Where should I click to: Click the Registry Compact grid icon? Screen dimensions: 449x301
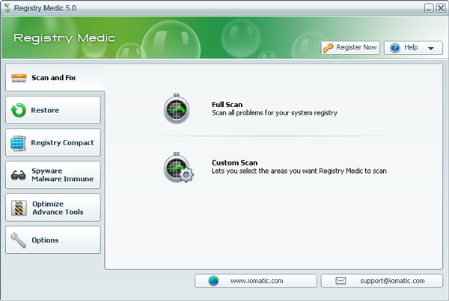pos(18,143)
